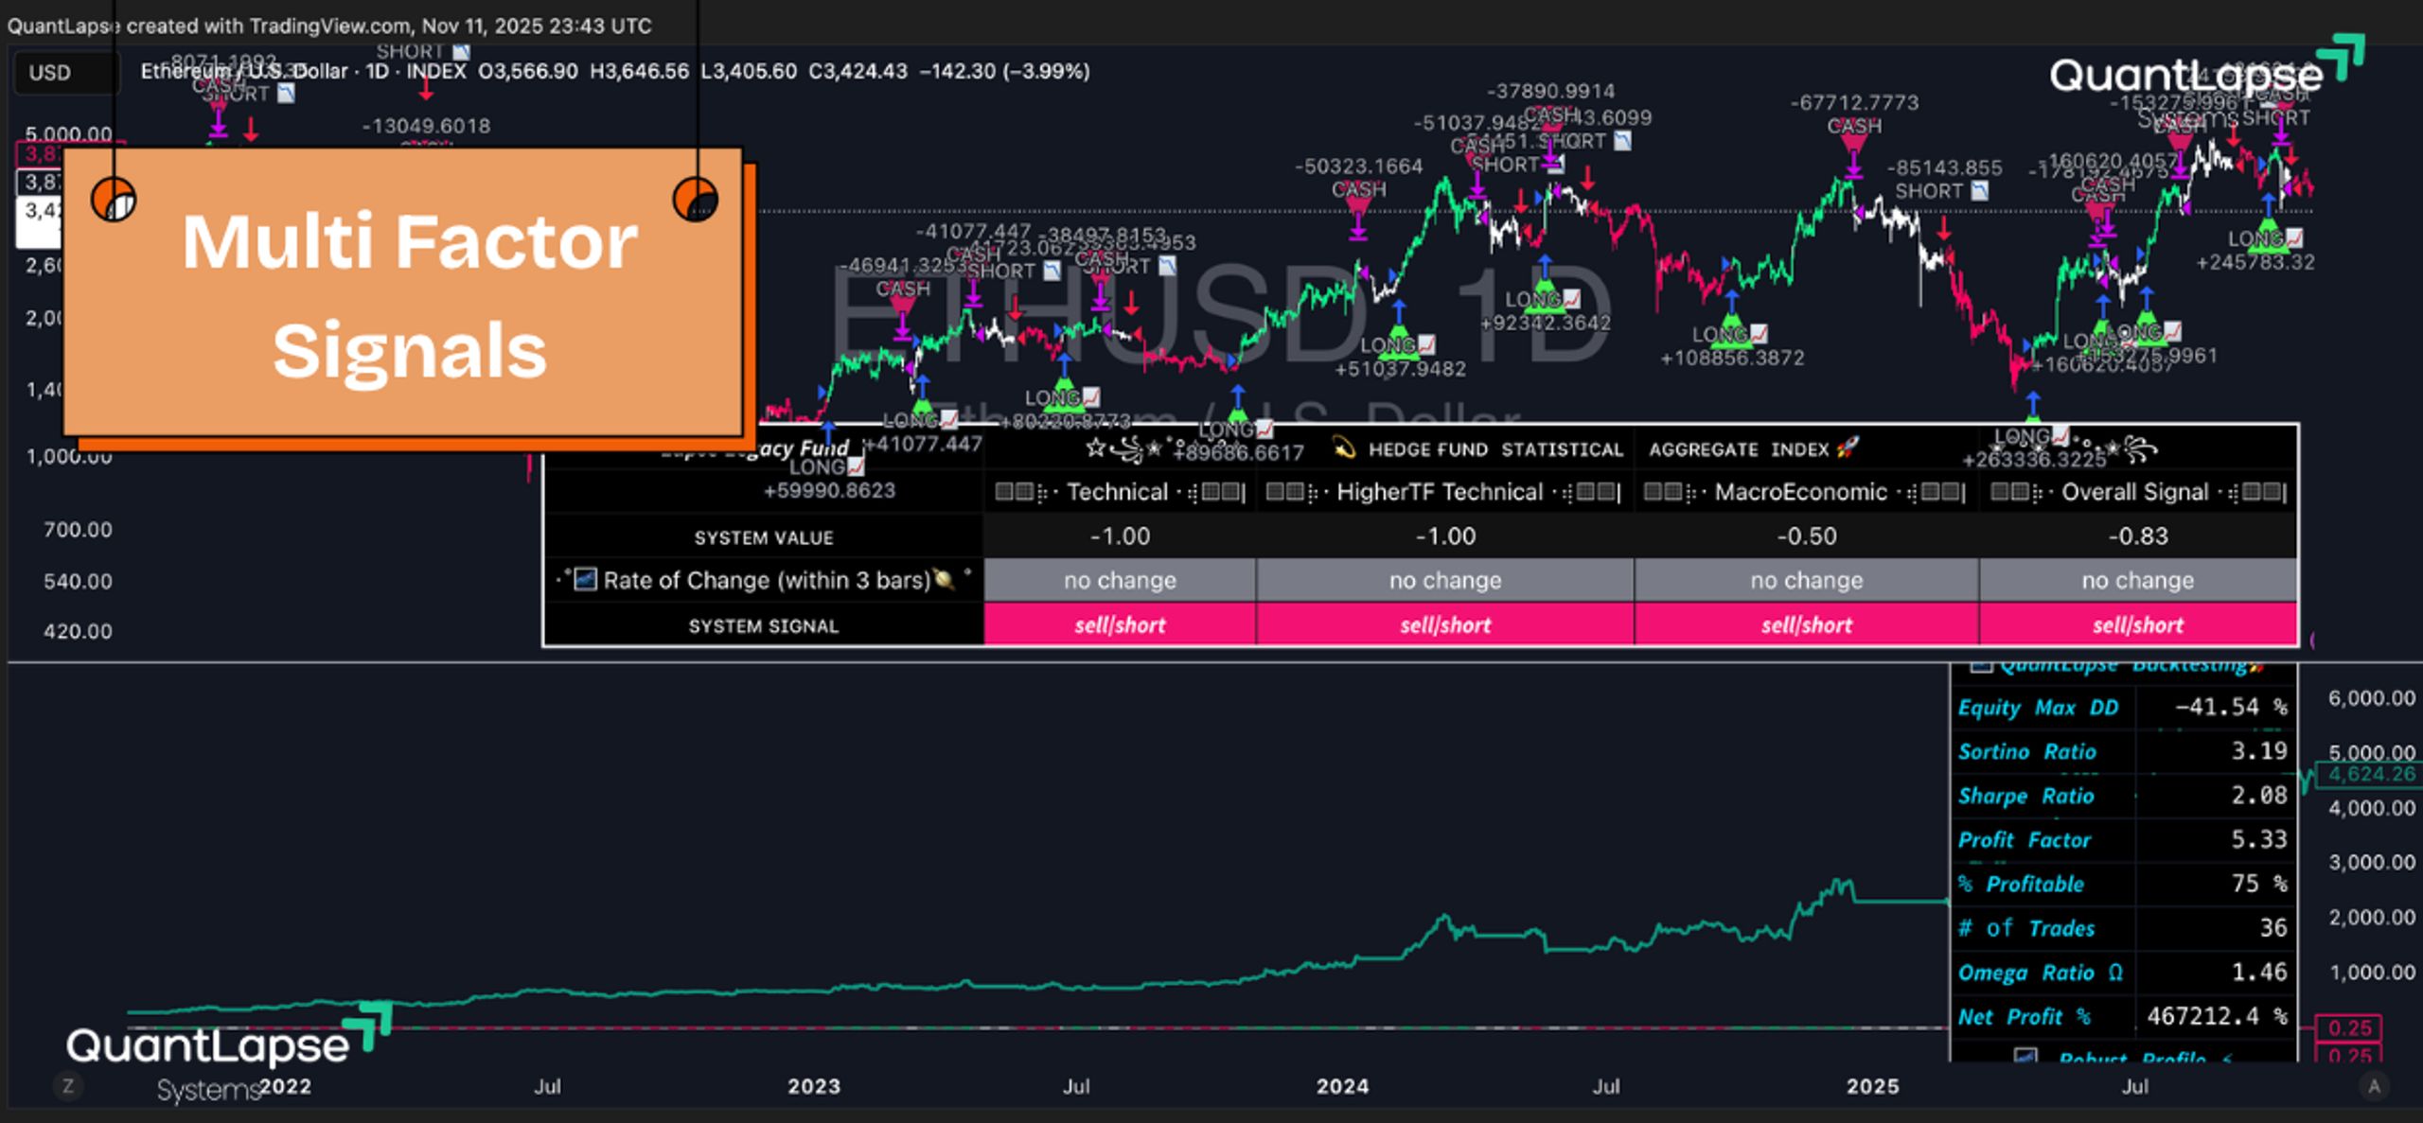The height and width of the screenshot is (1123, 2423).
Task: Click the Sharpe Ratio value 2.08
Action: 2259,796
